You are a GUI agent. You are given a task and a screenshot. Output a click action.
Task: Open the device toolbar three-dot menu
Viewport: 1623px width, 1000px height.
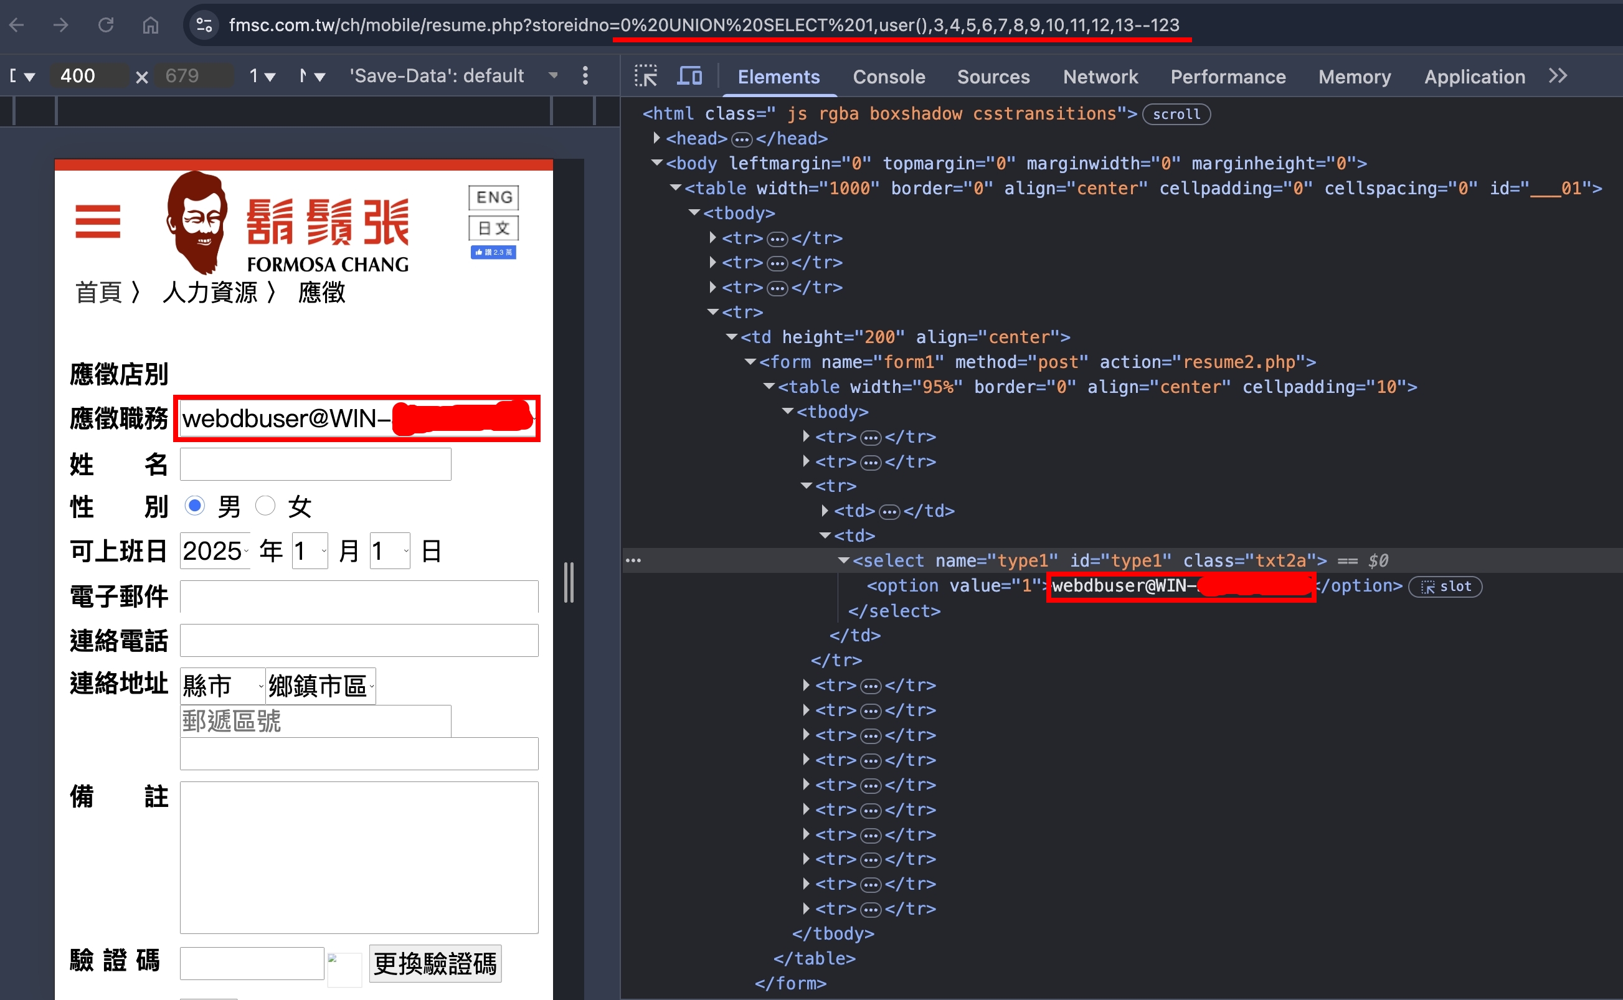585,75
